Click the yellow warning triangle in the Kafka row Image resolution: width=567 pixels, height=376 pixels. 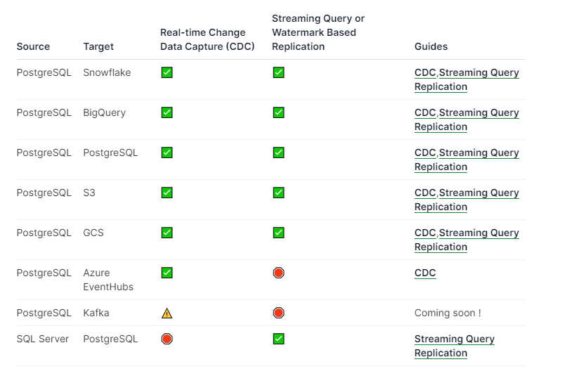click(x=167, y=313)
